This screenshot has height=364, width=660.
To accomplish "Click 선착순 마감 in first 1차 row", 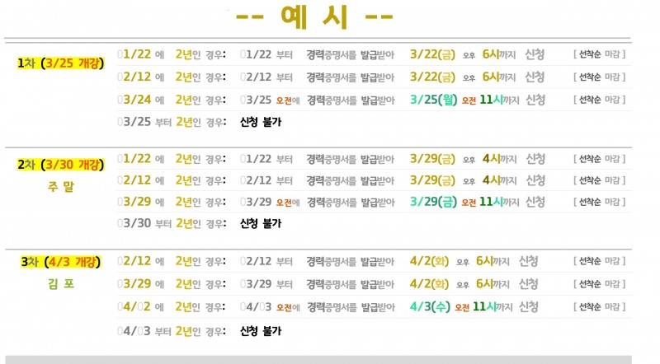I will (600, 54).
